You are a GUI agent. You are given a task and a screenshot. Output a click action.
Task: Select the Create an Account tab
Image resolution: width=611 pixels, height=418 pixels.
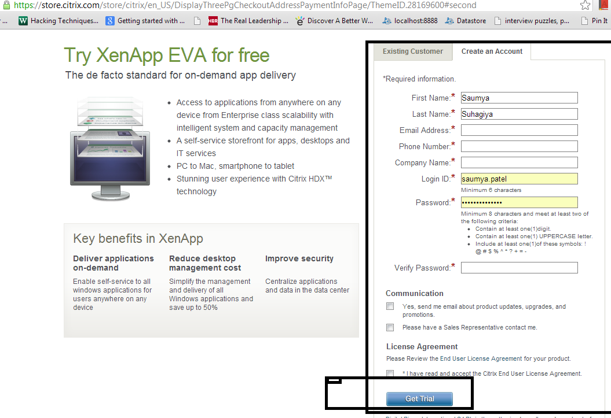click(492, 51)
